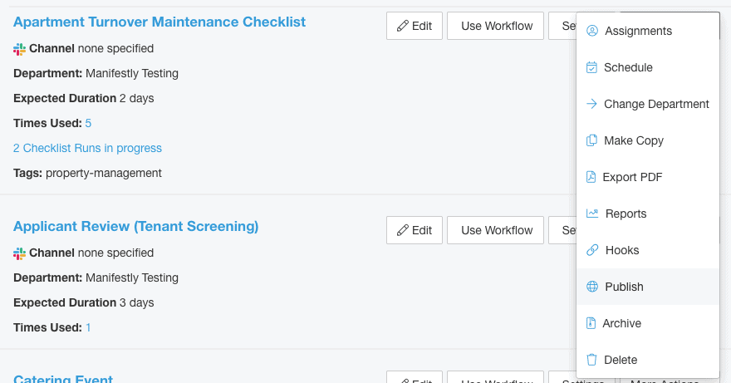
Task: Open Times Used count 5 link
Action: (88, 123)
